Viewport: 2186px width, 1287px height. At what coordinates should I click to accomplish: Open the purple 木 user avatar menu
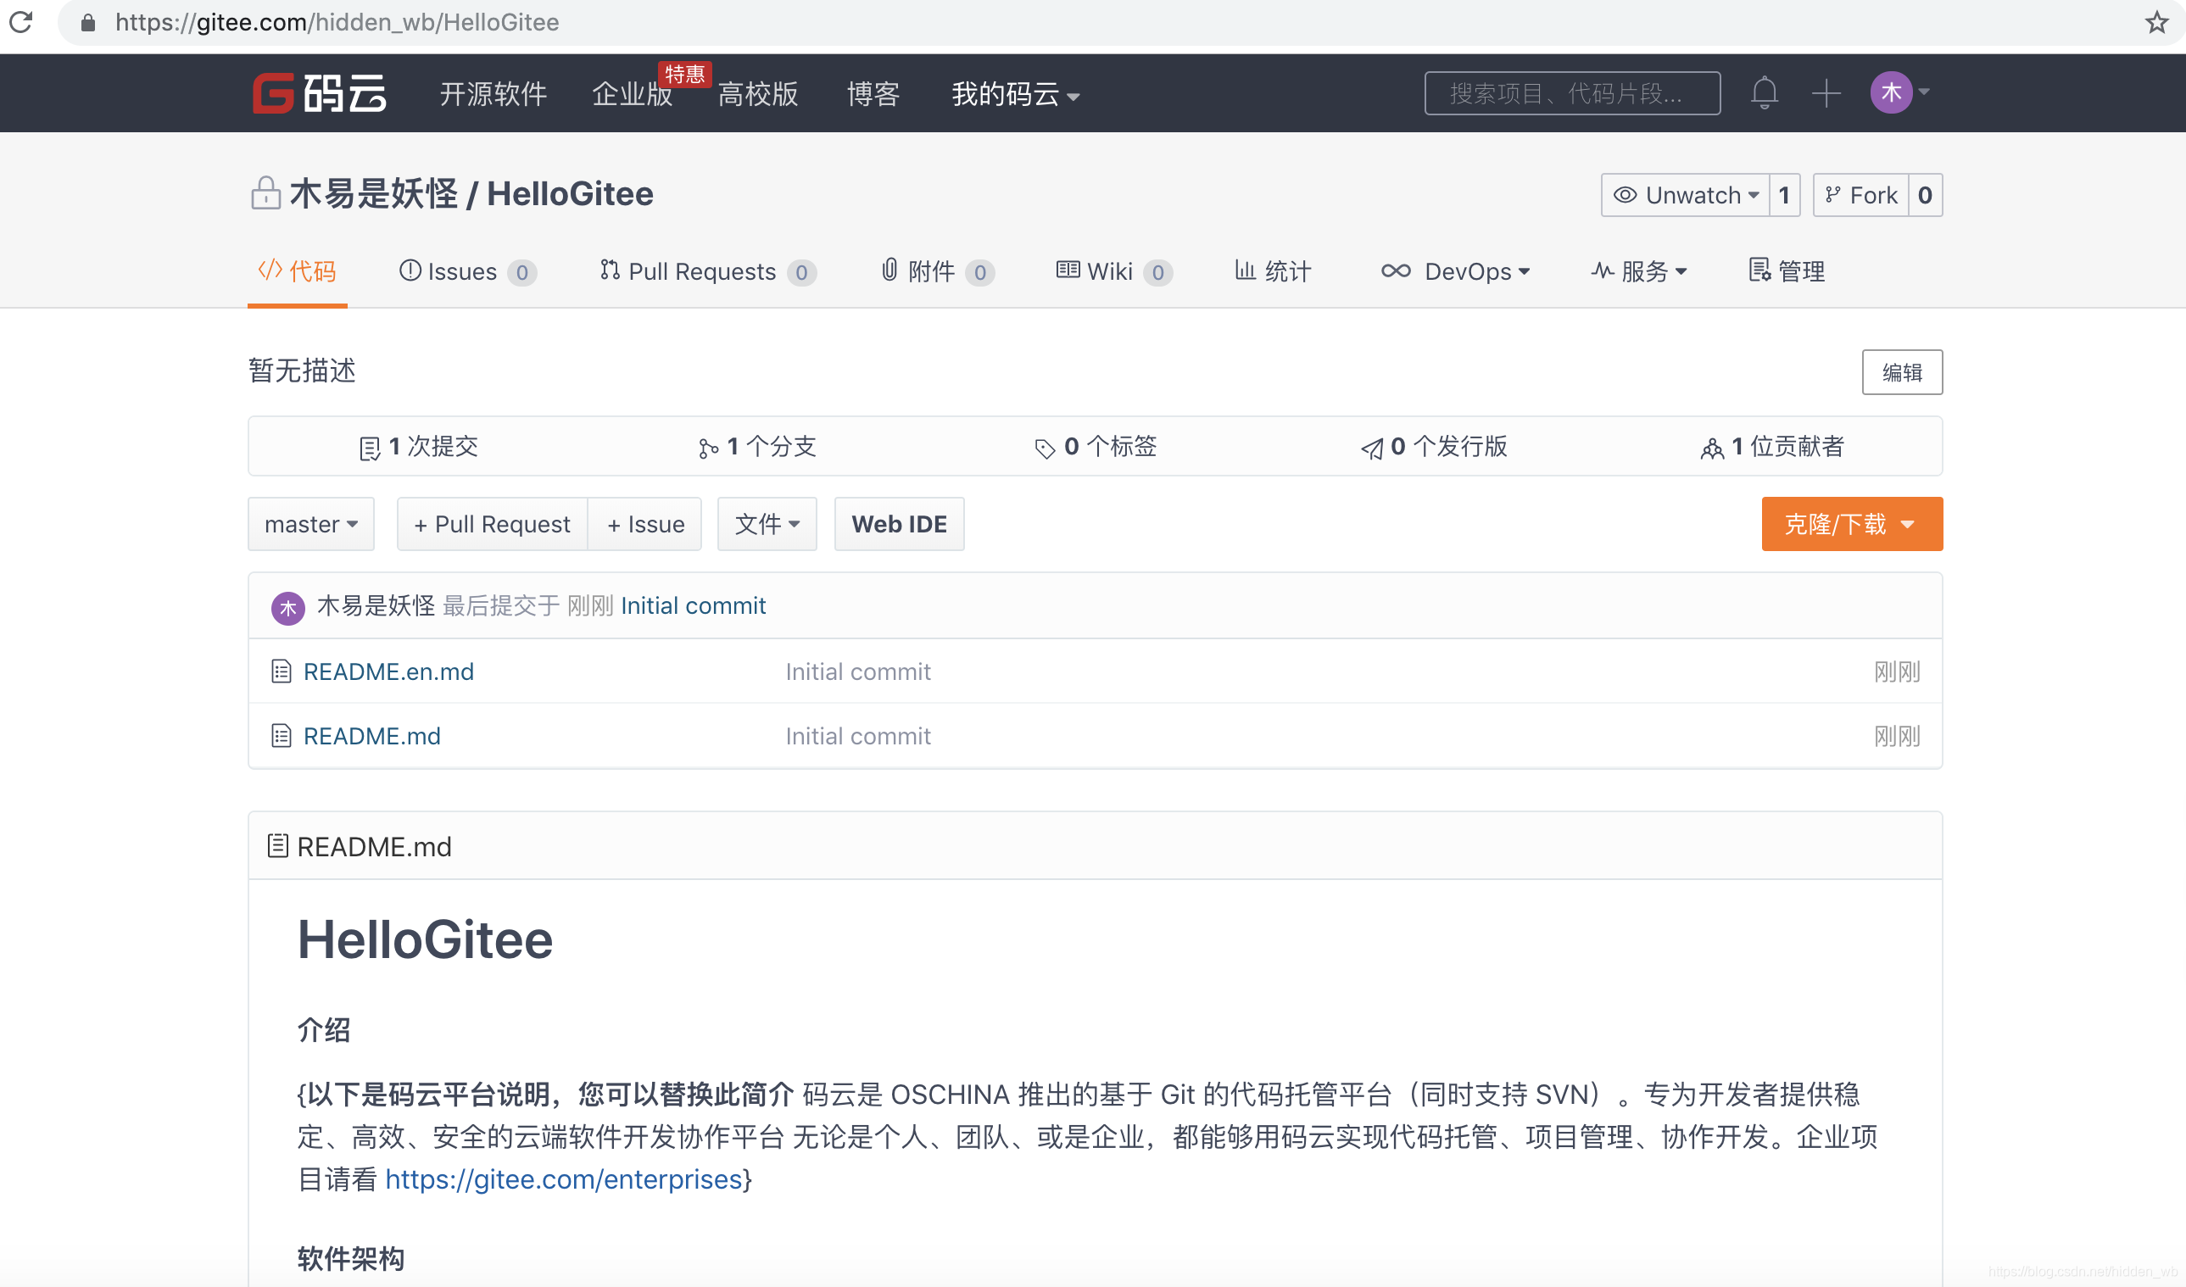(x=1891, y=92)
